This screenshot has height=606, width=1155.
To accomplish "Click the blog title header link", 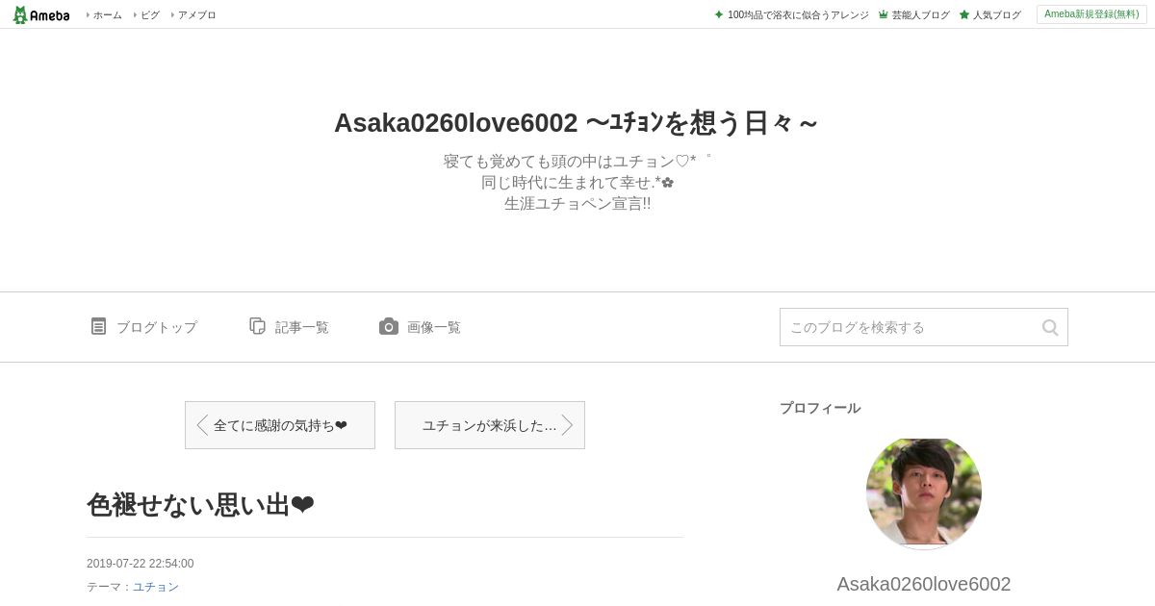I will pos(577,123).
